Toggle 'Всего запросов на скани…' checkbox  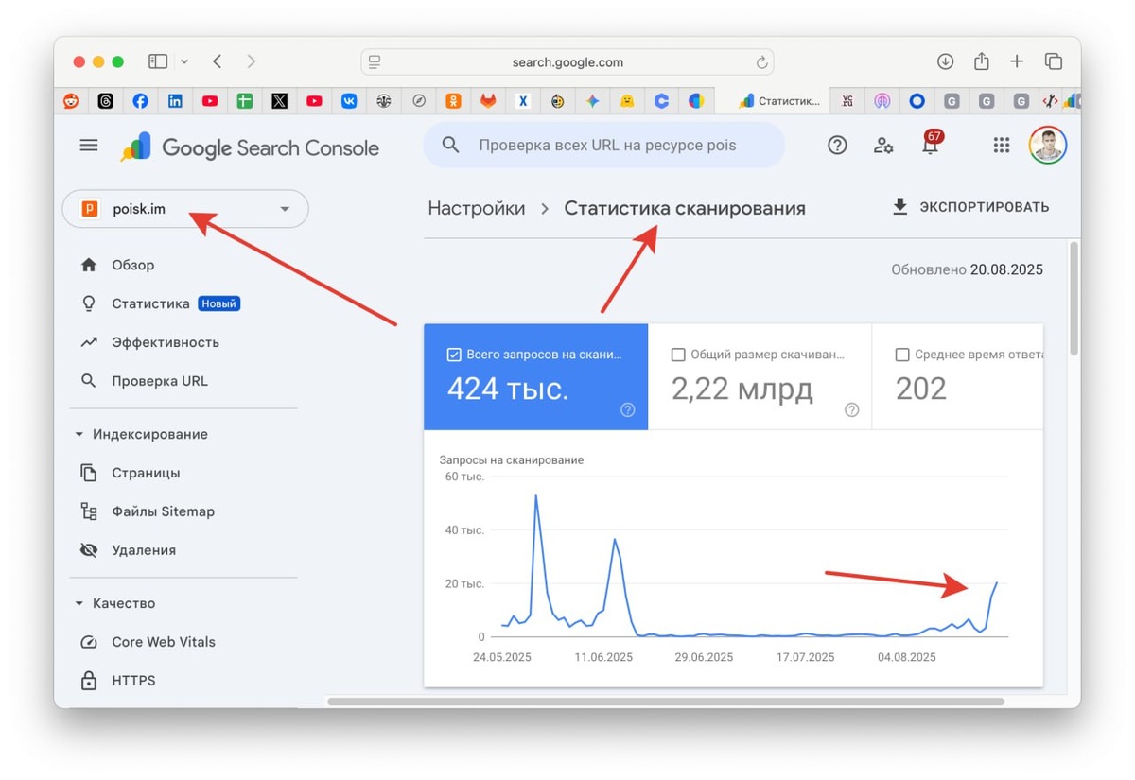(x=453, y=355)
